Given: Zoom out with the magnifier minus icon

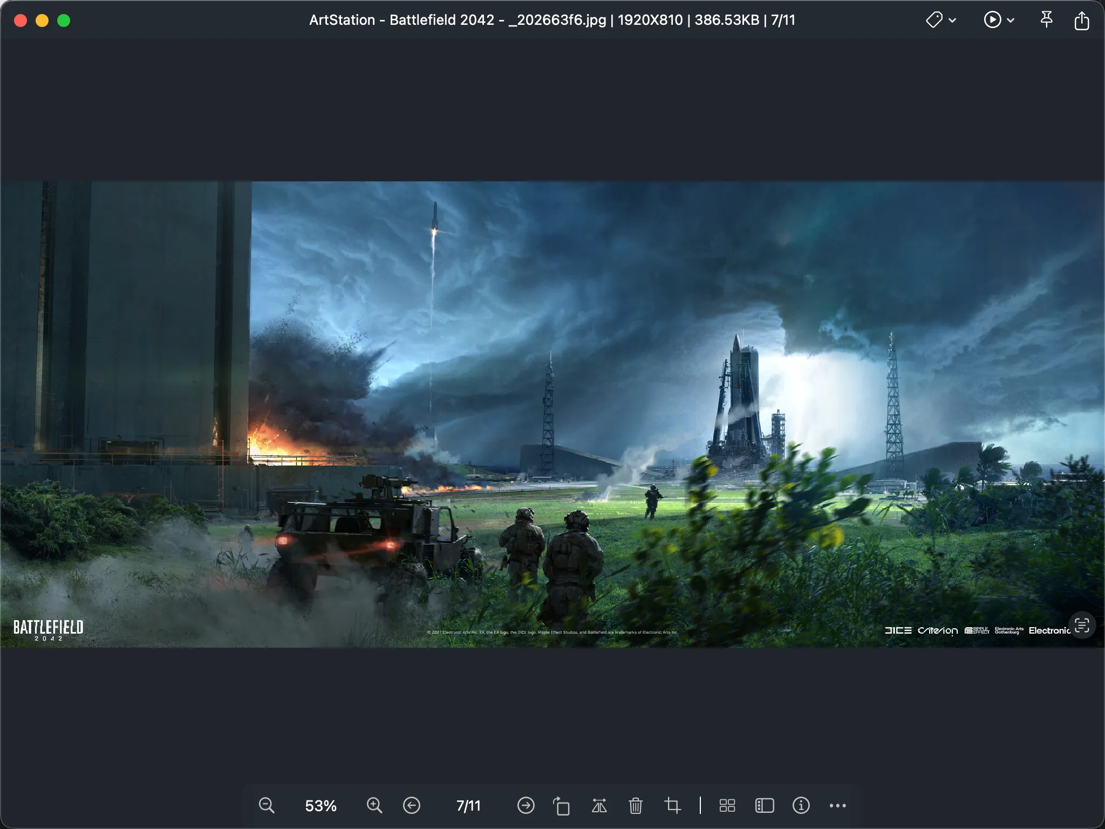Looking at the screenshot, I should tap(267, 805).
